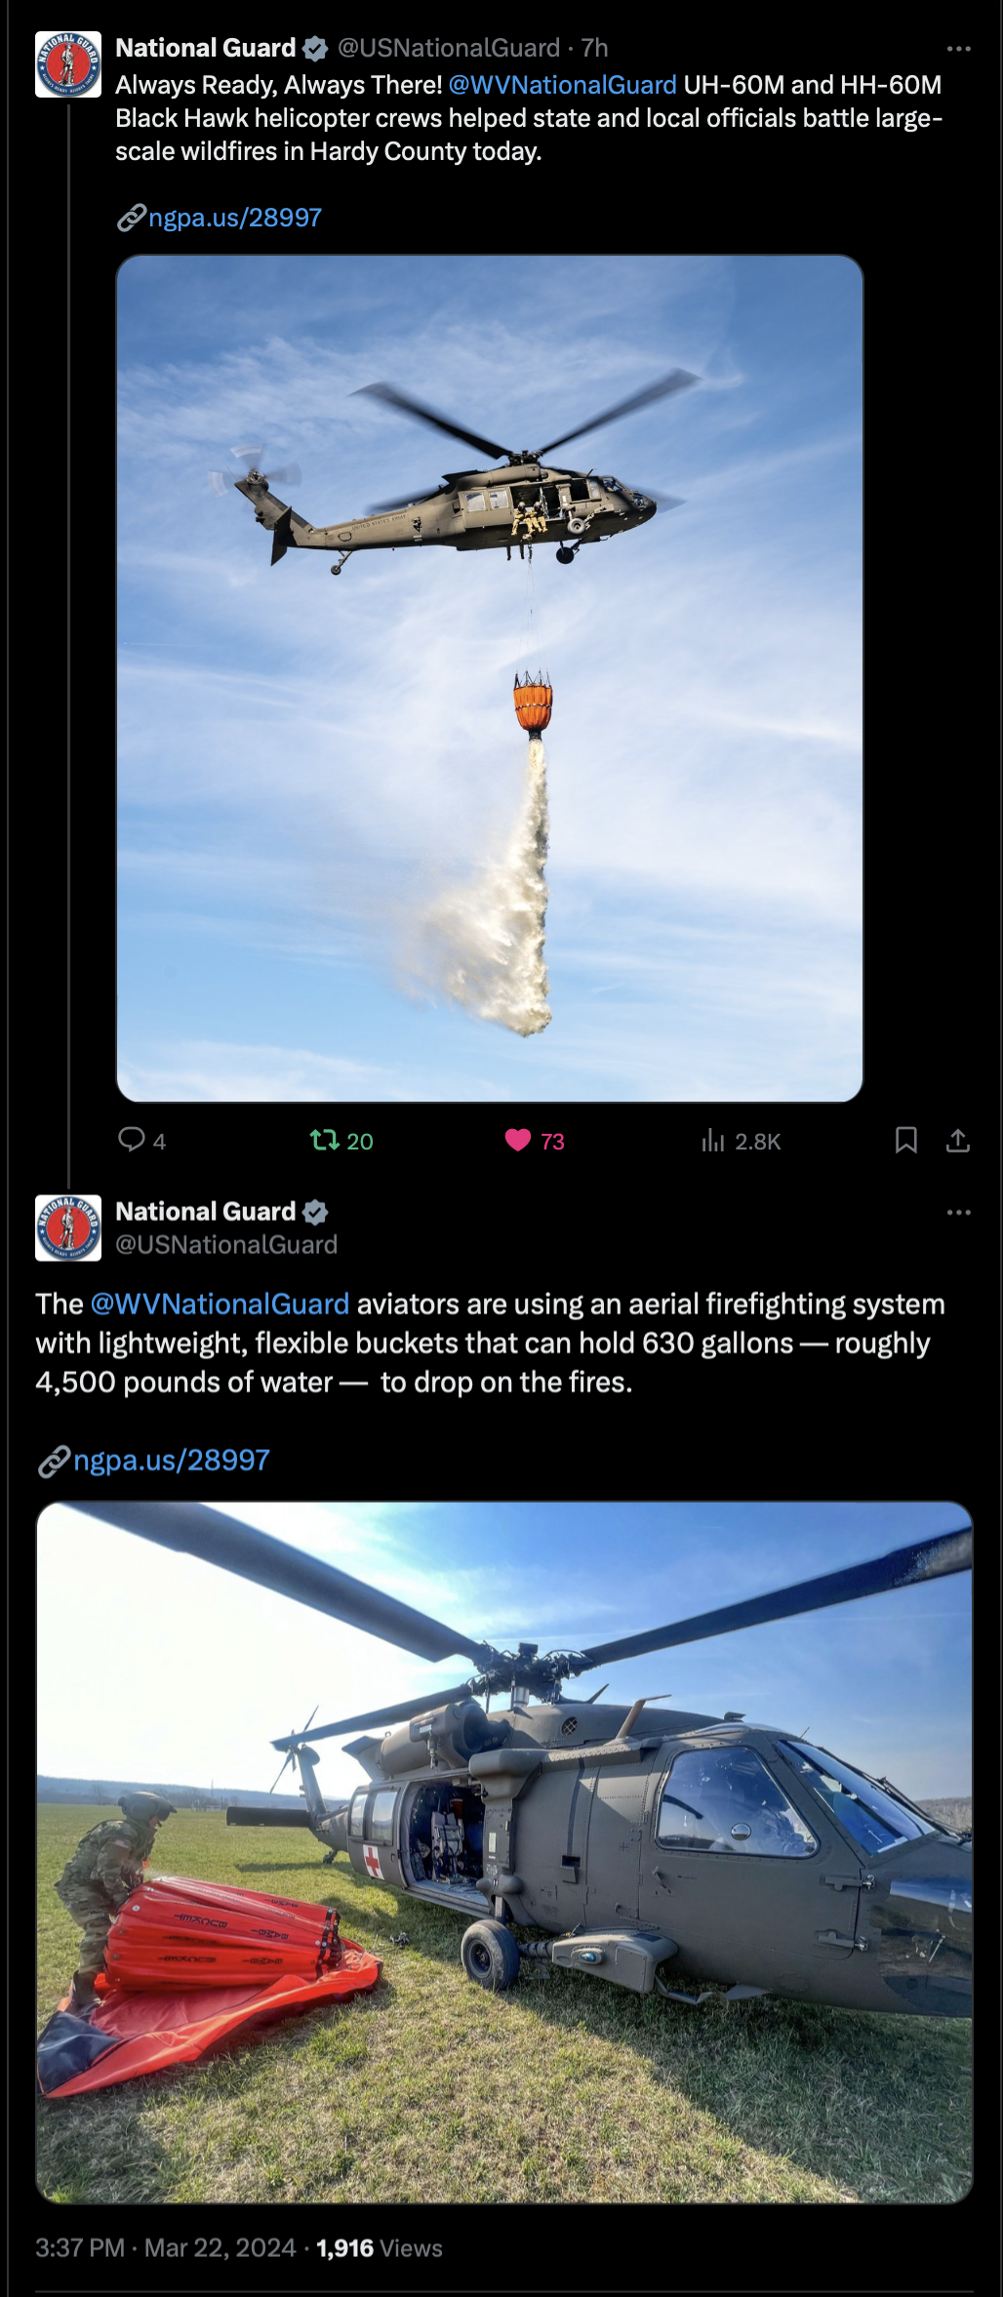The height and width of the screenshot is (2297, 1003).
Task: Open the helicopter water drop photo
Action: (490, 678)
